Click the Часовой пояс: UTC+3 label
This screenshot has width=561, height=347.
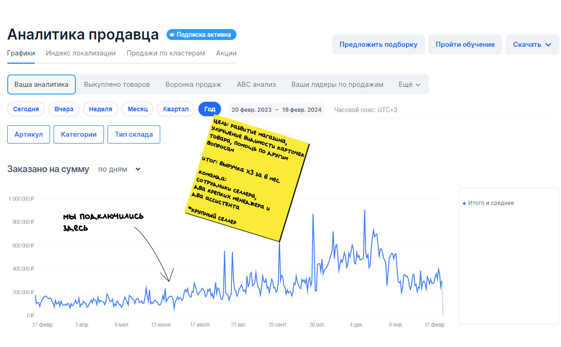pyautogui.click(x=366, y=110)
